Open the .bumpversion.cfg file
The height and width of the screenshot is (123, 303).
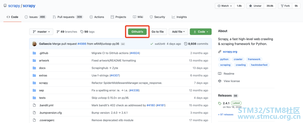click(x=50, y=113)
